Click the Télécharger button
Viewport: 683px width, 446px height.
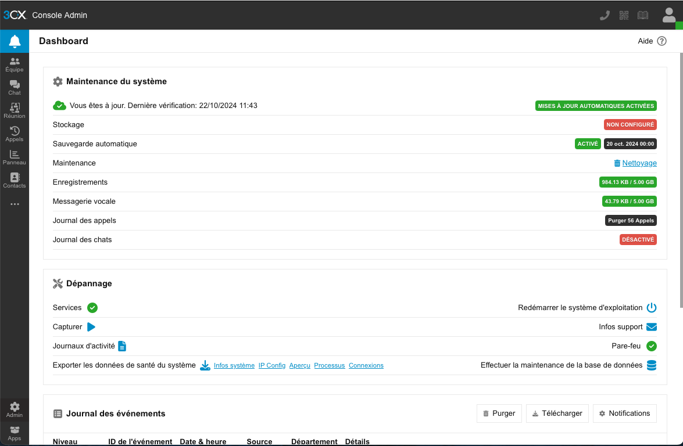[557, 413]
